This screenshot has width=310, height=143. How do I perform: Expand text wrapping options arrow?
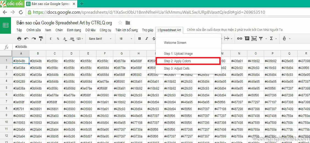pyautogui.click(x=231, y=39)
